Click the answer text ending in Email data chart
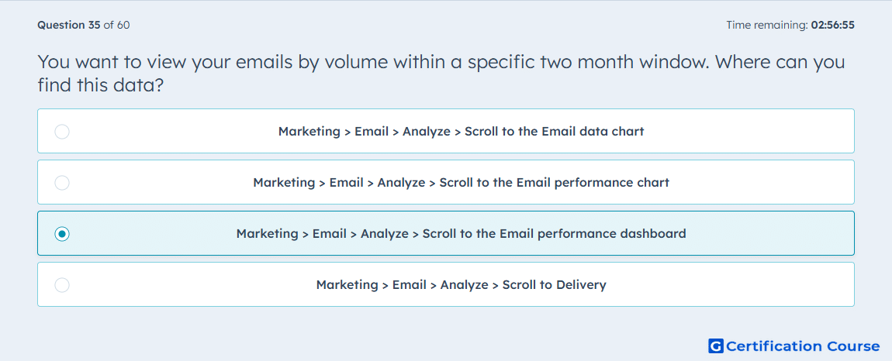The image size is (892, 361). (461, 132)
